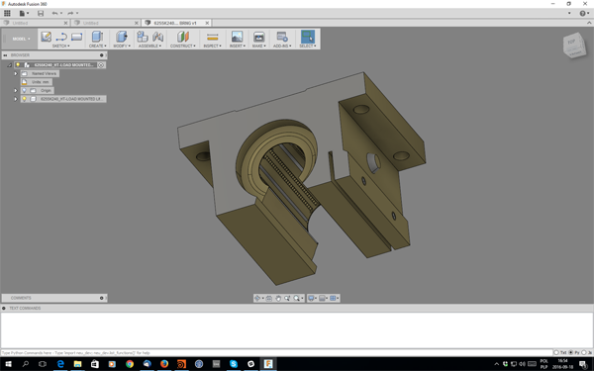Select the 6255K240 BRNG v1 tab
This screenshot has height=371, width=594.
pyautogui.click(x=175, y=23)
